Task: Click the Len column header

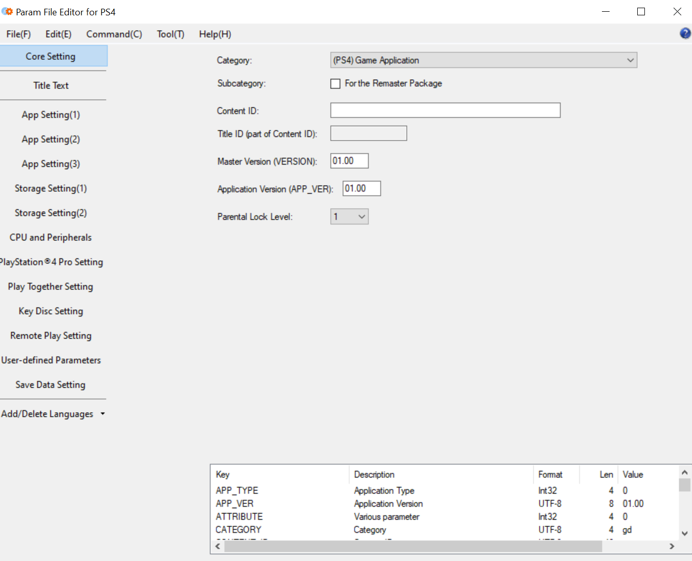Action: [598, 475]
